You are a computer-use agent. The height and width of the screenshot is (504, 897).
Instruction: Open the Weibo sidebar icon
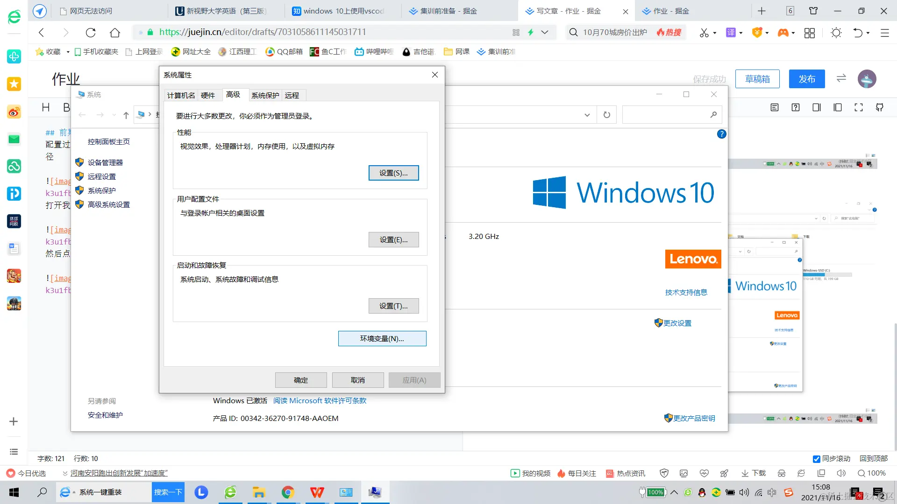(14, 112)
